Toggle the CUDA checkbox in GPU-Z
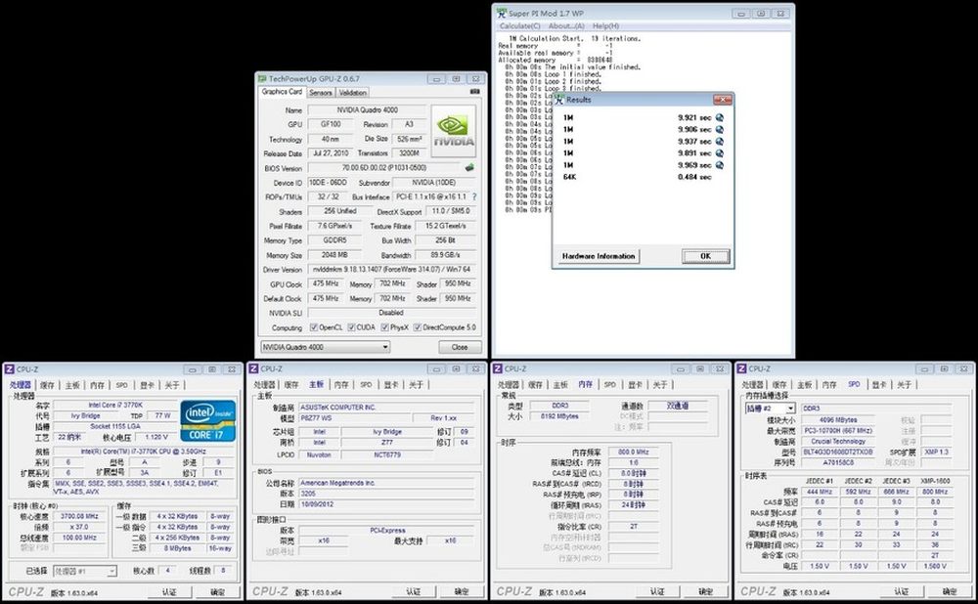This screenshot has width=978, height=604. coord(351,327)
